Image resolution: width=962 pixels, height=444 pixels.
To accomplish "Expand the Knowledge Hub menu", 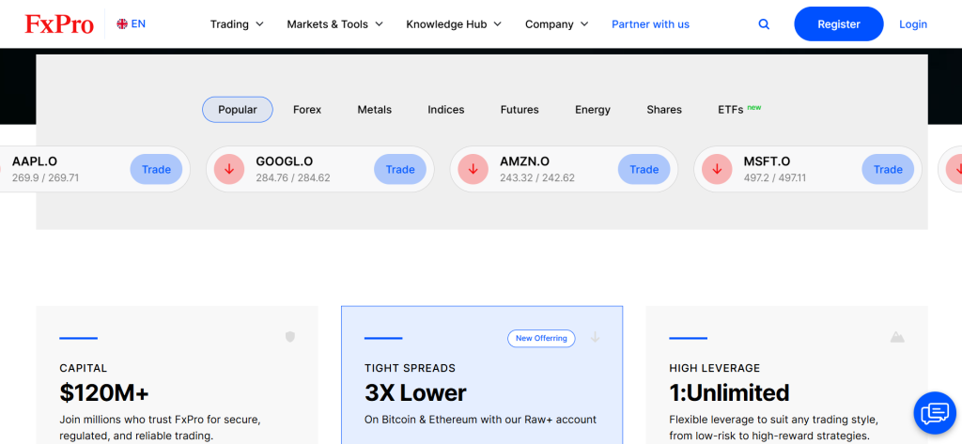I will pyautogui.click(x=454, y=24).
